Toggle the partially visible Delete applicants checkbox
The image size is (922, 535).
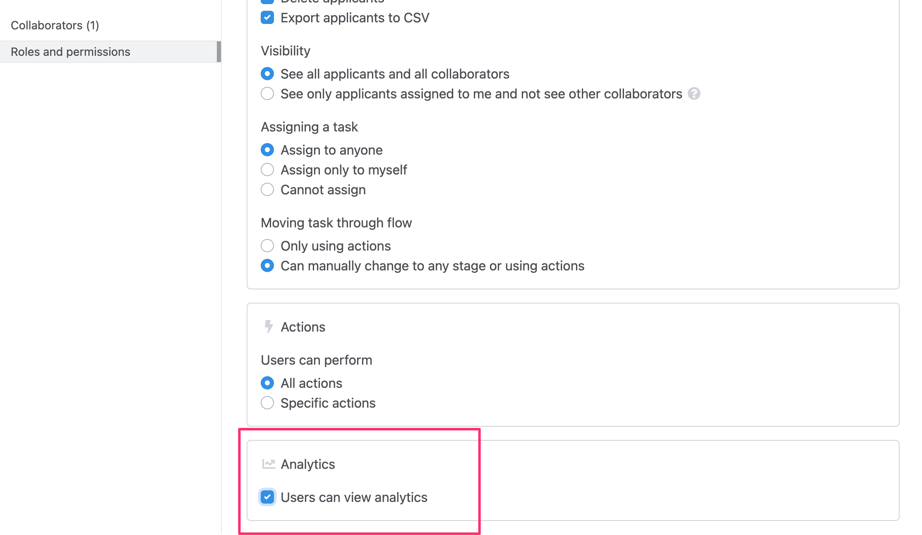(x=267, y=2)
